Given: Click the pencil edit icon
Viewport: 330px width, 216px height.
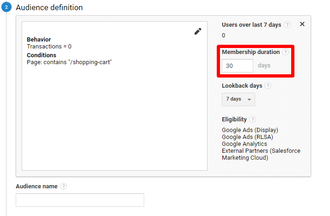Looking at the screenshot, I should (198, 31).
